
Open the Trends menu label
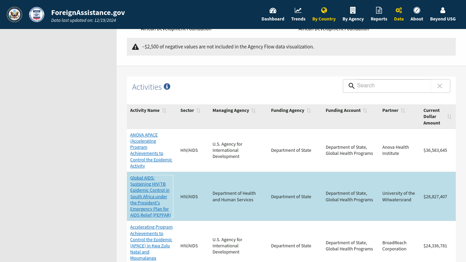point(298,19)
